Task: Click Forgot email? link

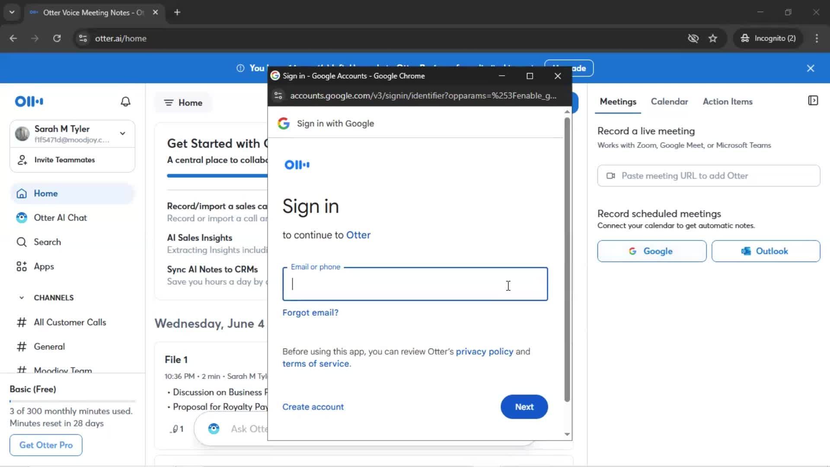Action: pos(310,313)
